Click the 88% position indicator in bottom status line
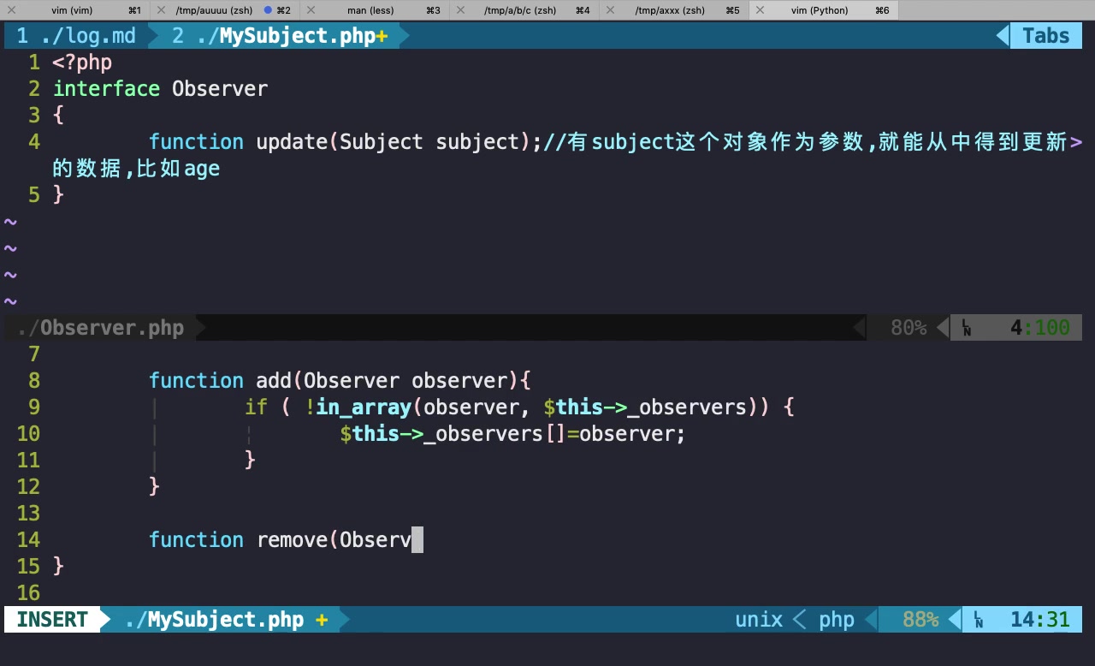The height and width of the screenshot is (666, 1095). click(920, 620)
